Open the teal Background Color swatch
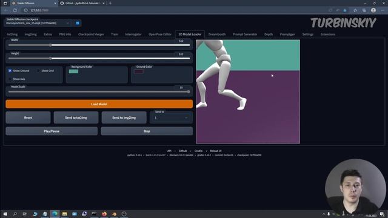 (73, 71)
